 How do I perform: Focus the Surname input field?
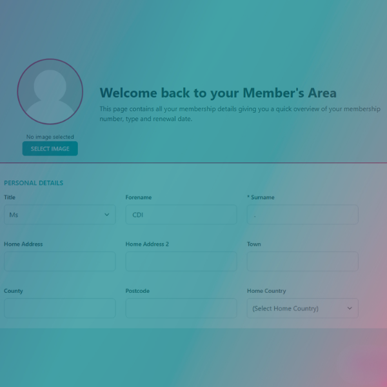click(303, 215)
